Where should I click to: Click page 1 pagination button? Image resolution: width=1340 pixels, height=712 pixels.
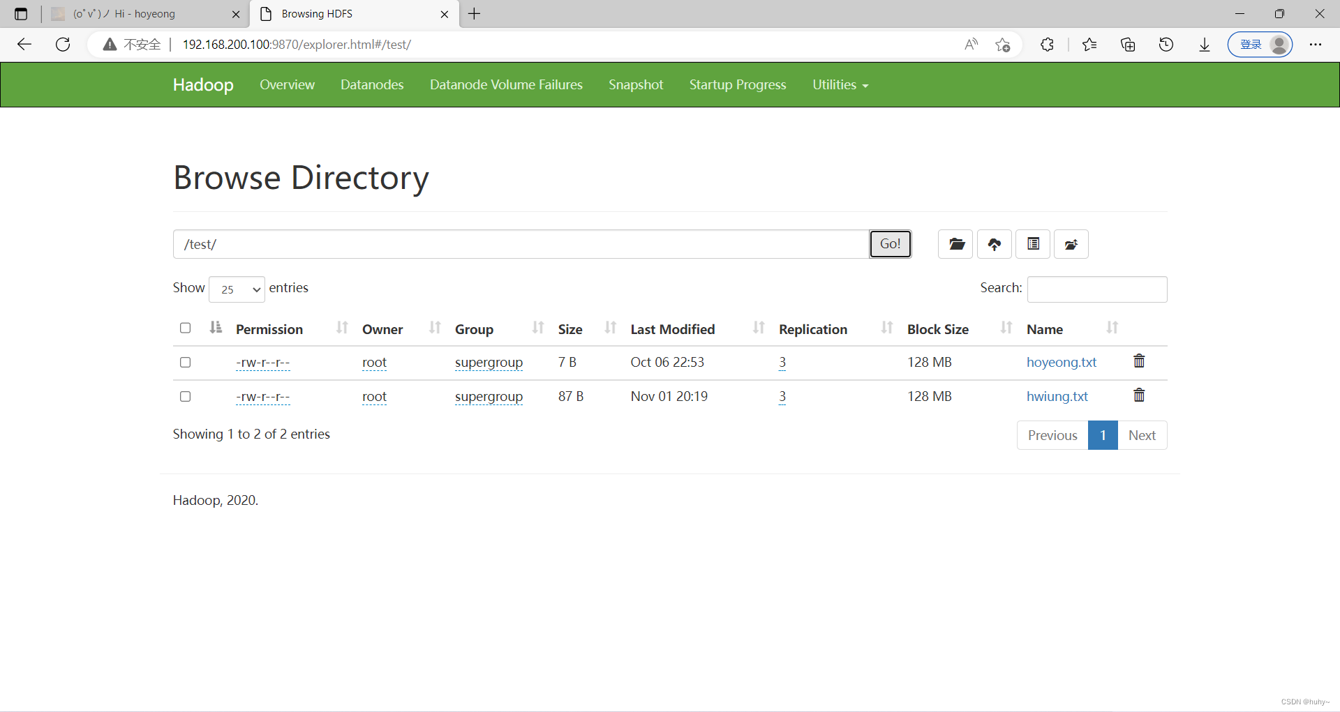1103,435
